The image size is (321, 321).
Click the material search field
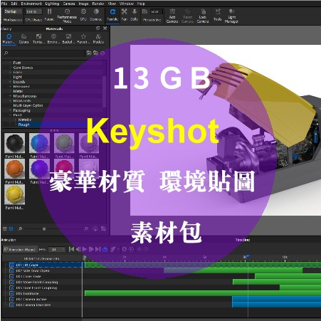(43, 53)
